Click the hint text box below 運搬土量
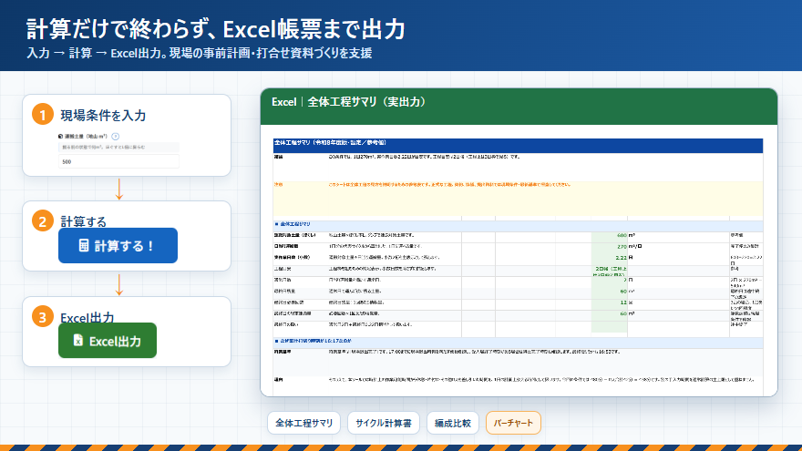802x451 pixels. (118, 148)
